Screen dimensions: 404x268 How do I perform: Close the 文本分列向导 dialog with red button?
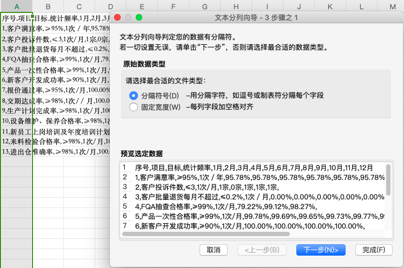click(x=117, y=17)
